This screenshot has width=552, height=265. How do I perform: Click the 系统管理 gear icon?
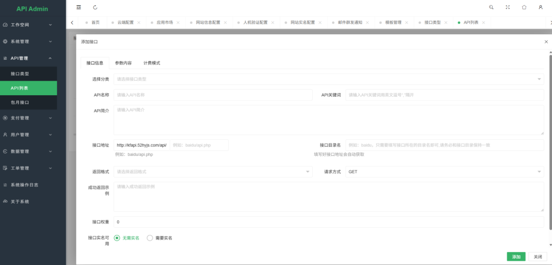(x=5, y=41)
